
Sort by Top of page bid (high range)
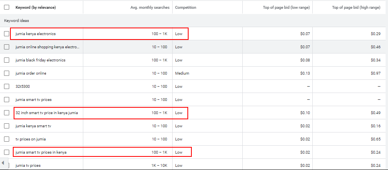pyautogui.click(x=356, y=8)
